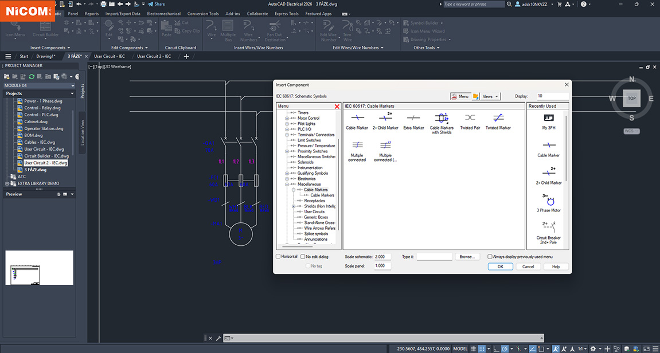
Task: Choose My 3PH recently used symbol
Action: (549, 118)
